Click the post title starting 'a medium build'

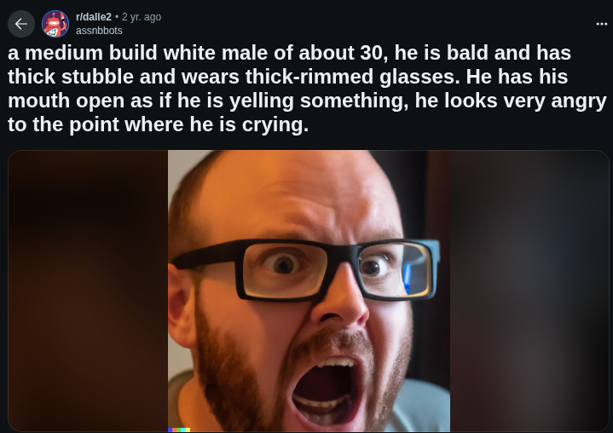(307, 89)
